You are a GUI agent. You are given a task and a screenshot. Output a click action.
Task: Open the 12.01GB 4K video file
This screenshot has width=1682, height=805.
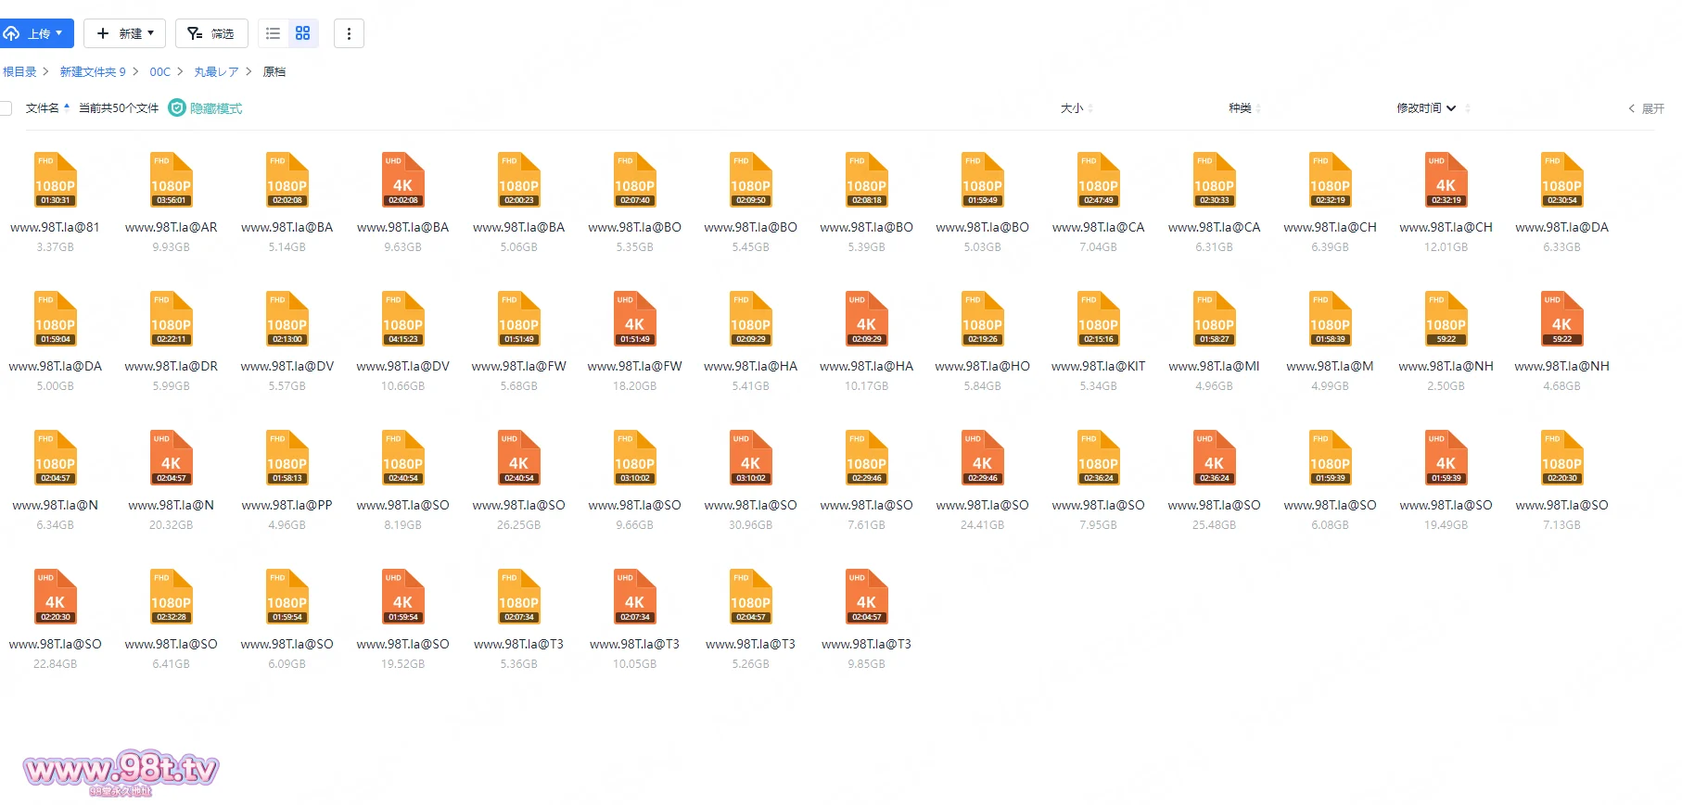(x=1446, y=180)
